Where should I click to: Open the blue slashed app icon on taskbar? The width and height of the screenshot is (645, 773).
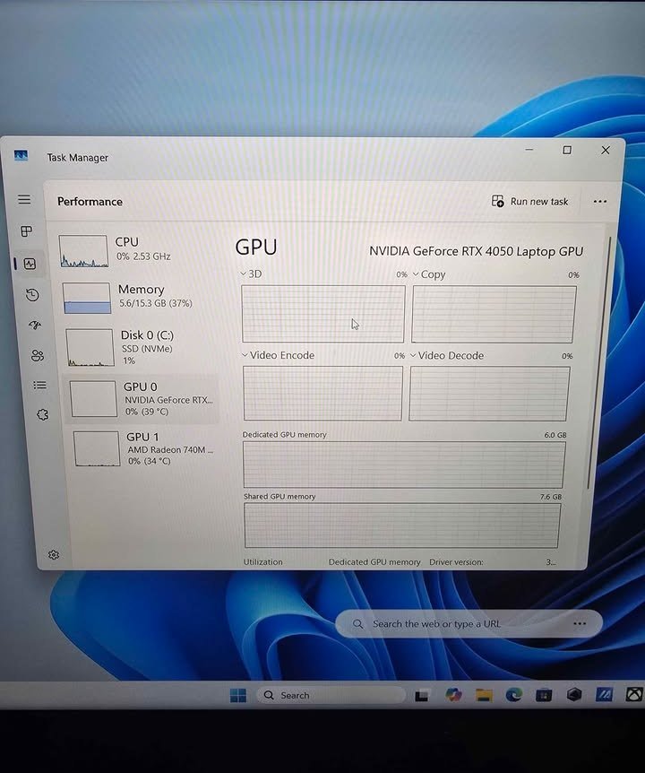pyautogui.click(x=604, y=695)
